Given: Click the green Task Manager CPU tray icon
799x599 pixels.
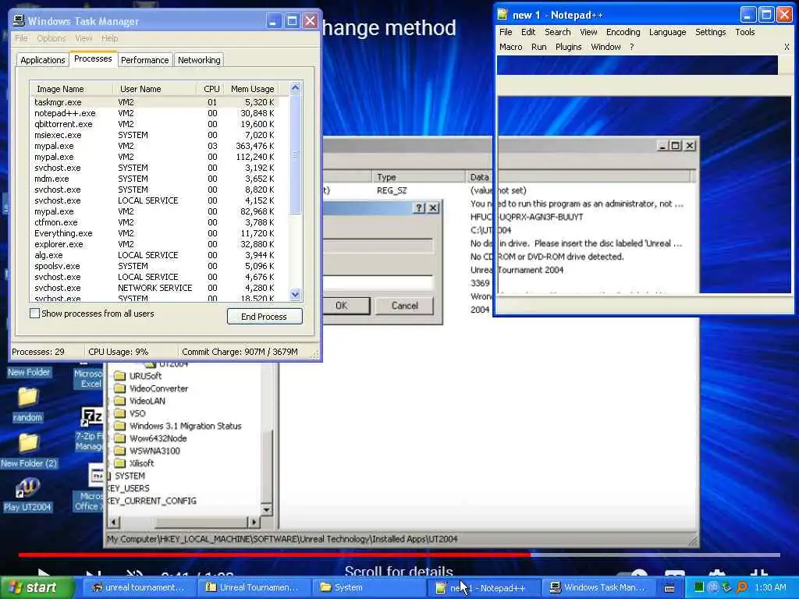Looking at the screenshot, I should point(698,587).
